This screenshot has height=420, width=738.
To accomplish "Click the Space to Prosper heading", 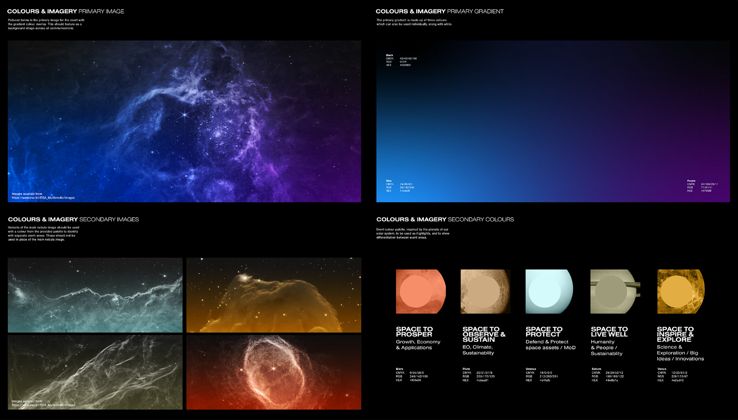I will pyautogui.click(x=414, y=332).
